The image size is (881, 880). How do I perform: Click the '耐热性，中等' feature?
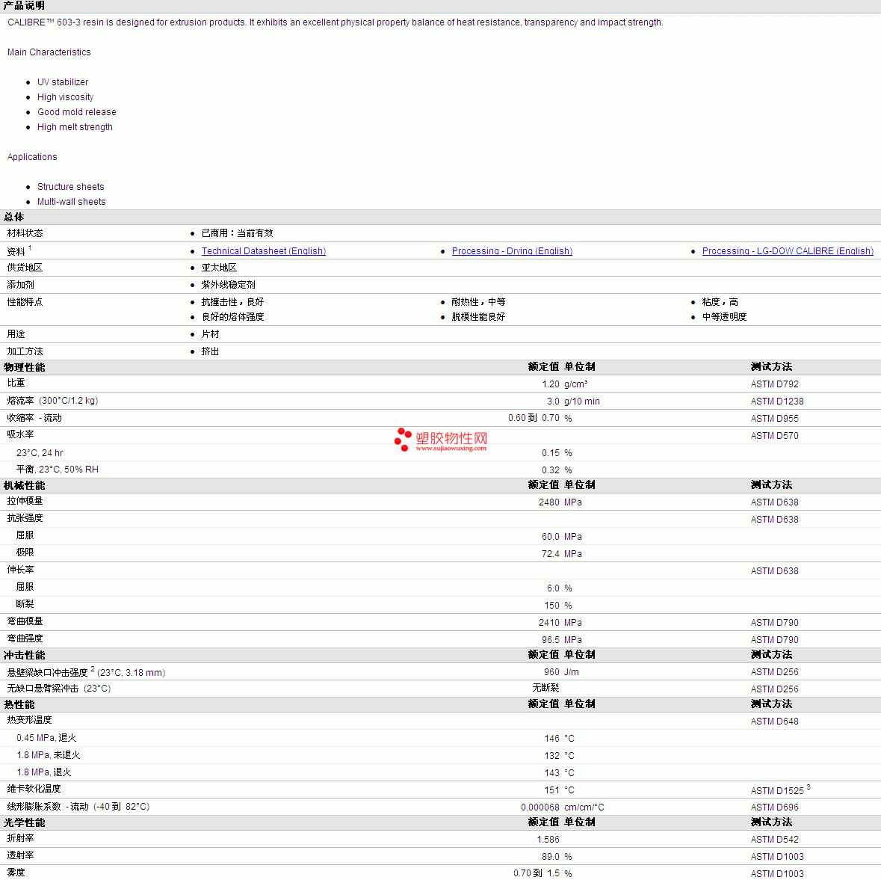(478, 302)
